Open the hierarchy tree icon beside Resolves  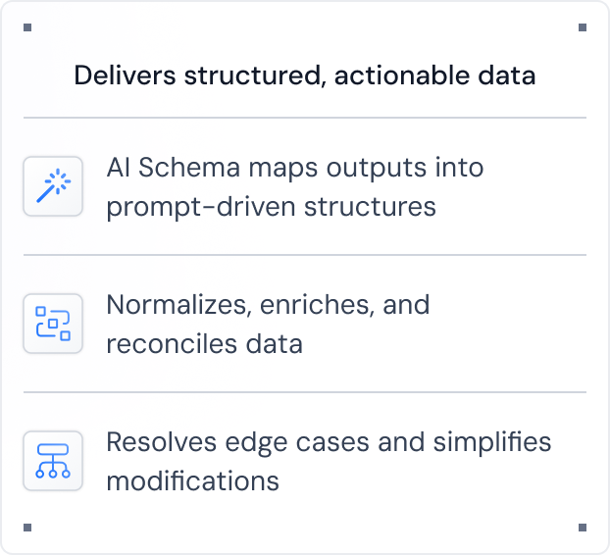tap(53, 461)
